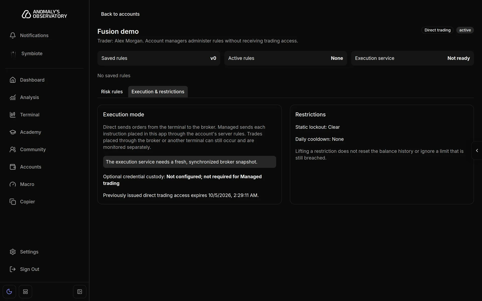Screen dimensions: 482x301
Task: Open the Copier icon
Action: click(13, 202)
